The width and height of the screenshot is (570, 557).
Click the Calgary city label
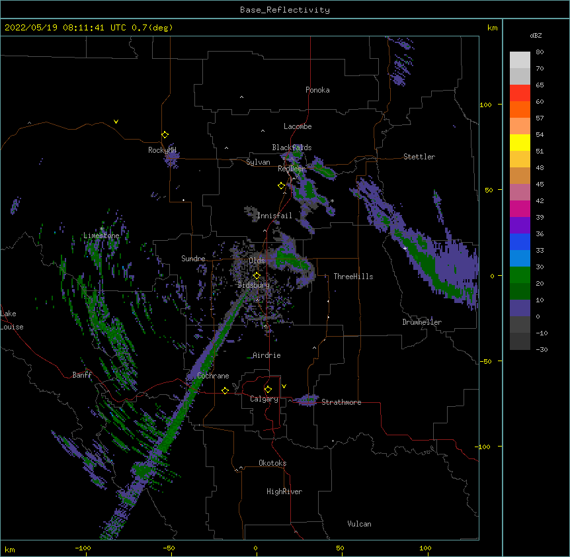point(264,399)
